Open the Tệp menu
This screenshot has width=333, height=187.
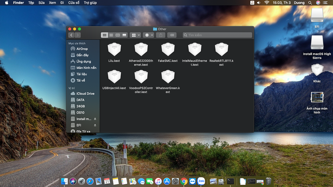[31, 3]
